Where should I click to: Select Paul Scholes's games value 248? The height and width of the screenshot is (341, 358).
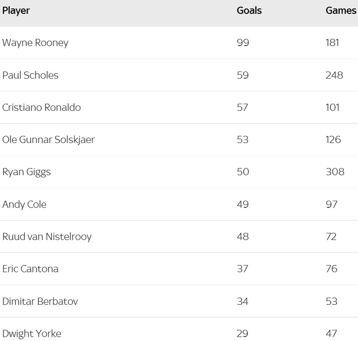pyautogui.click(x=334, y=75)
